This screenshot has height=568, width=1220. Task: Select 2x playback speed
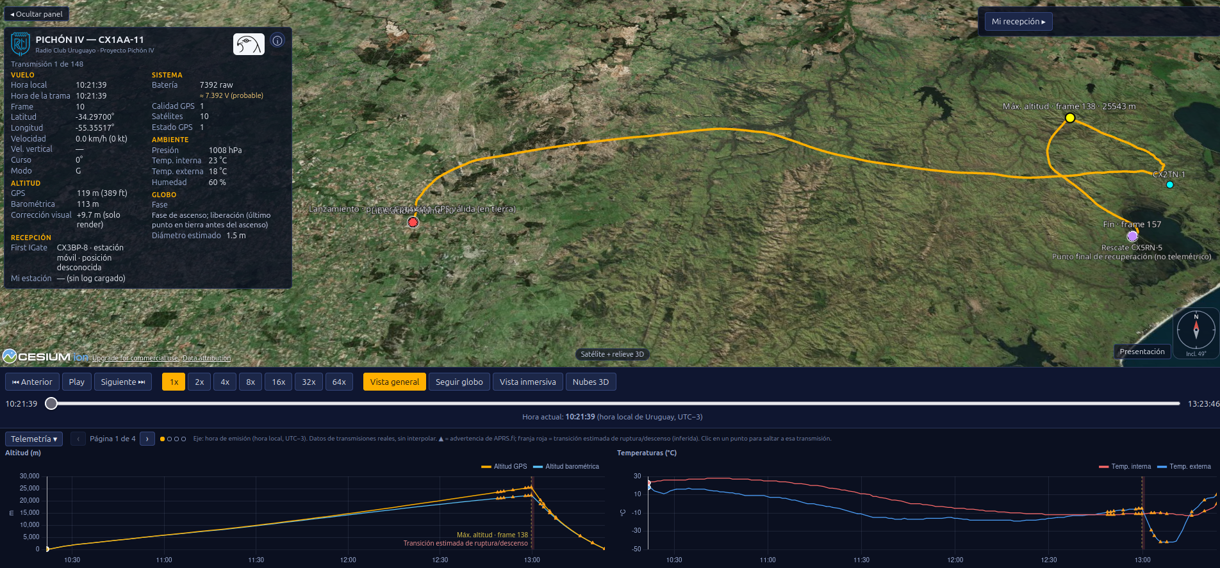coord(199,382)
